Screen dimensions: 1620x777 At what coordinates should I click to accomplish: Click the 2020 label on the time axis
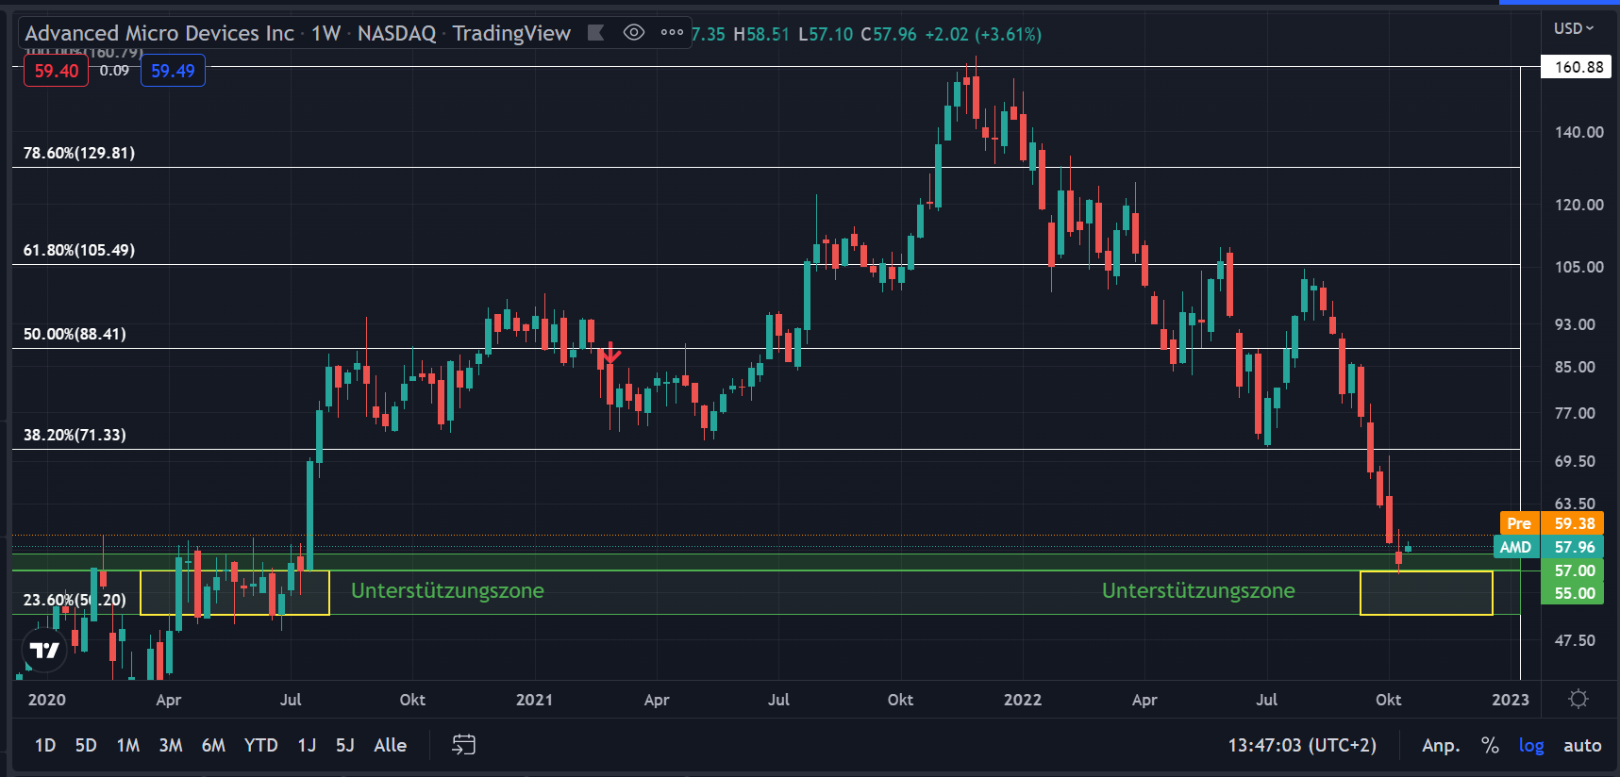tap(47, 700)
